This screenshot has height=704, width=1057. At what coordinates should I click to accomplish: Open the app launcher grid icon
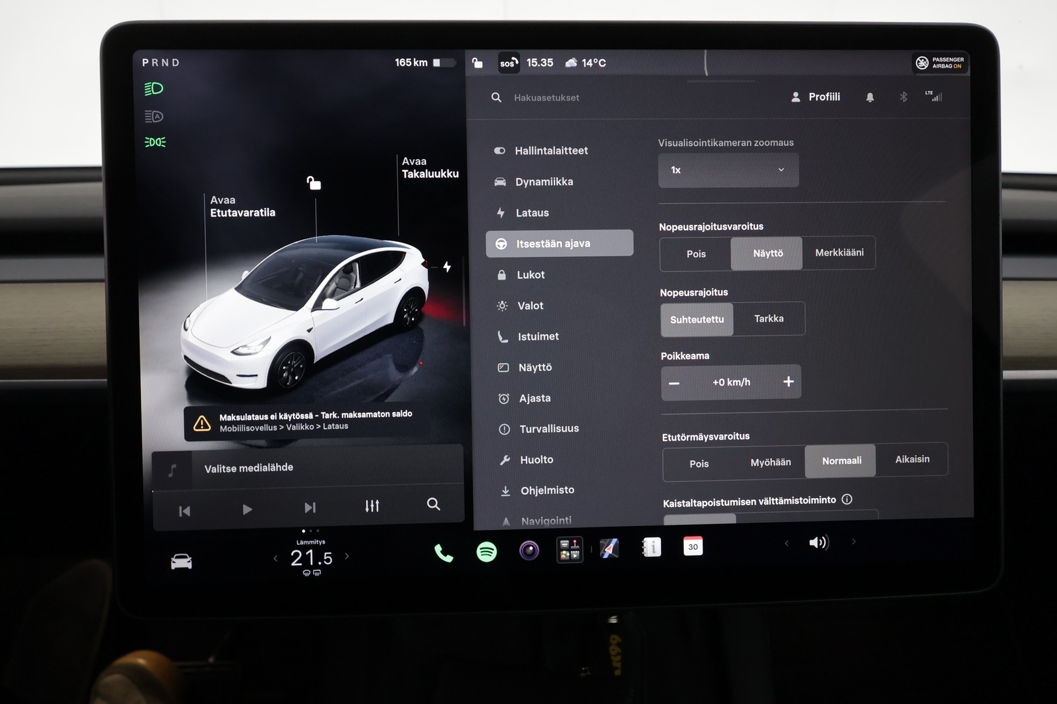click(570, 550)
